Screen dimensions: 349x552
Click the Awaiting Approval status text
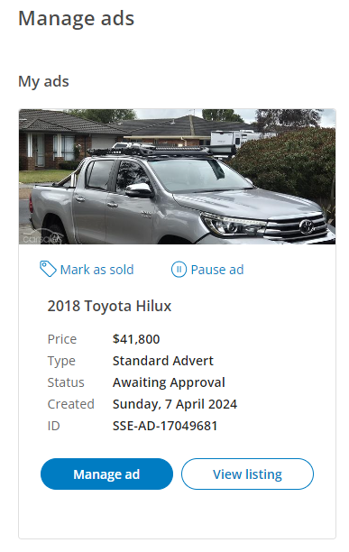(169, 382)
